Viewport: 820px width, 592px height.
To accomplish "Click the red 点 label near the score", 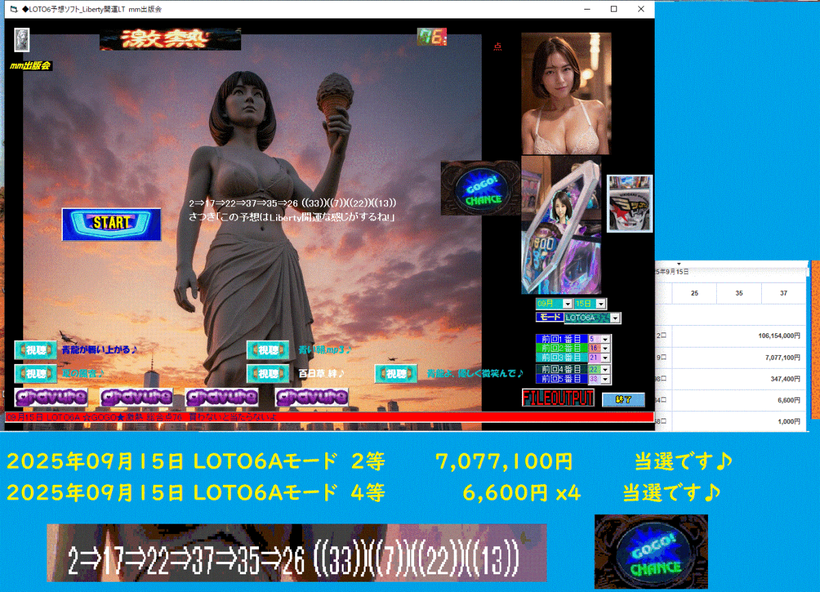I will click(497, 46).
